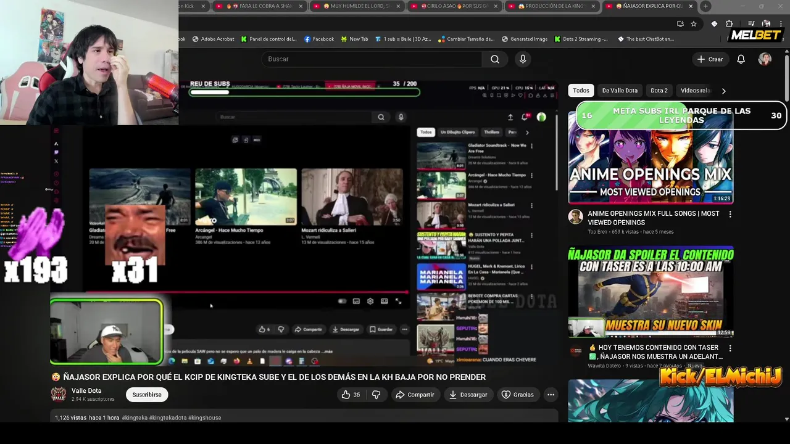Click the Compartir button
The width and height of the screenshot is (790, 444).
[415, 395]
